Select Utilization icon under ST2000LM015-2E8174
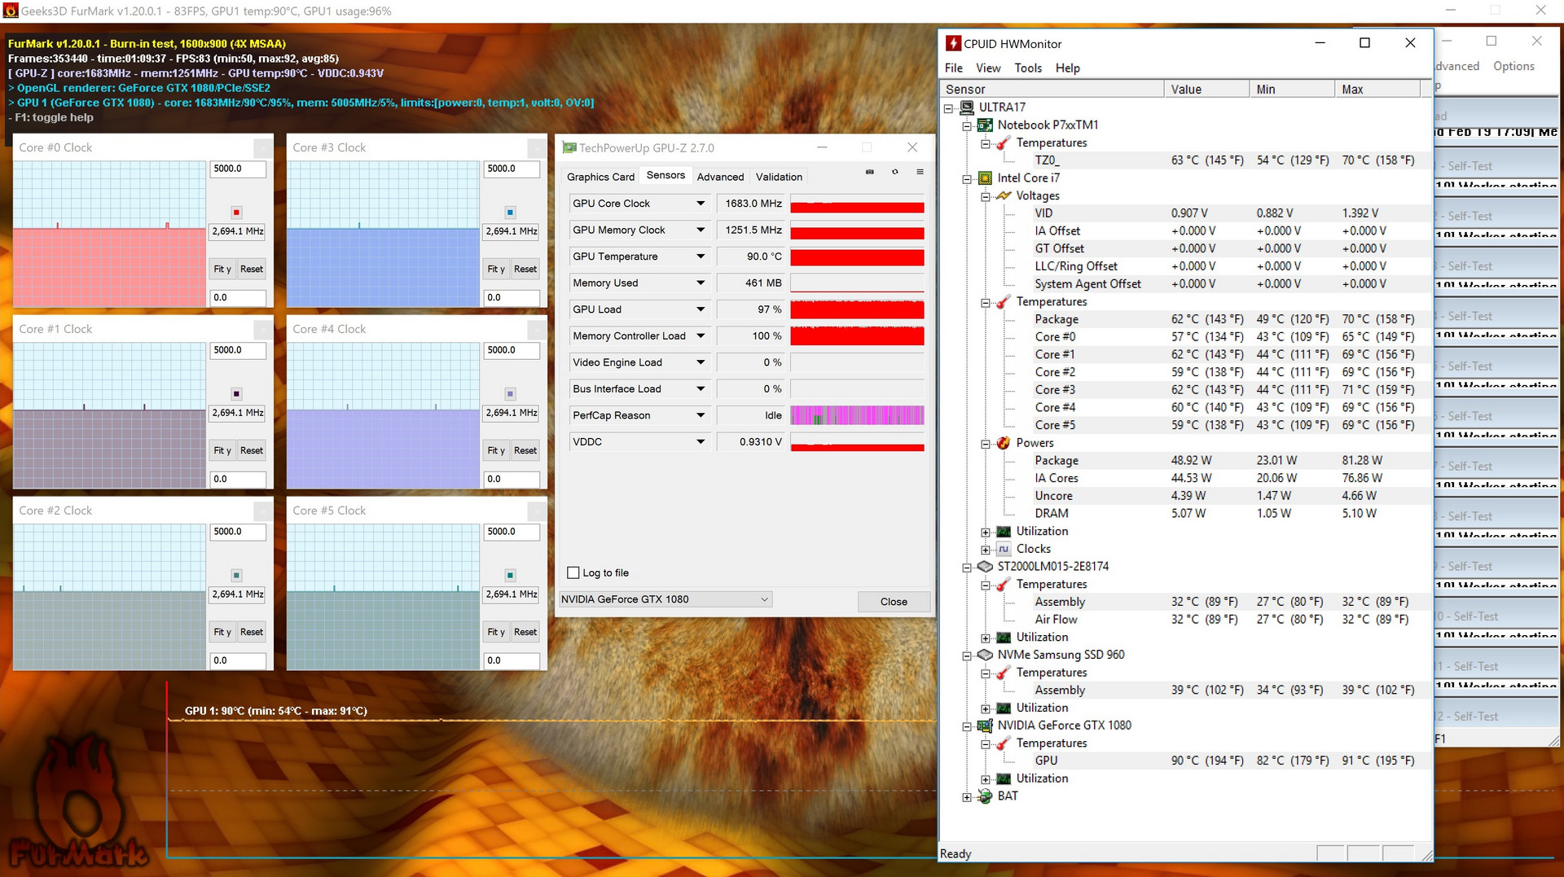The image size is (1564, 877). point(1004,637)
